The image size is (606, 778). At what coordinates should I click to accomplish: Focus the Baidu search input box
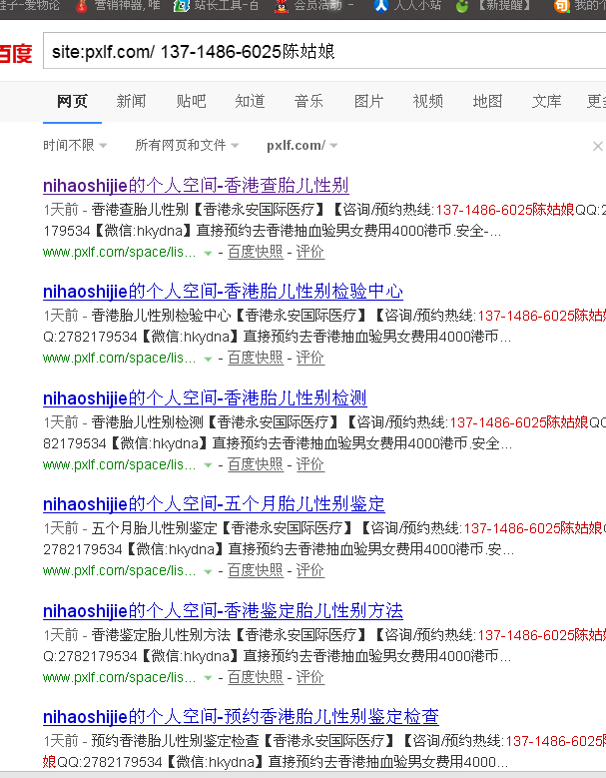(x=324, y=51)
